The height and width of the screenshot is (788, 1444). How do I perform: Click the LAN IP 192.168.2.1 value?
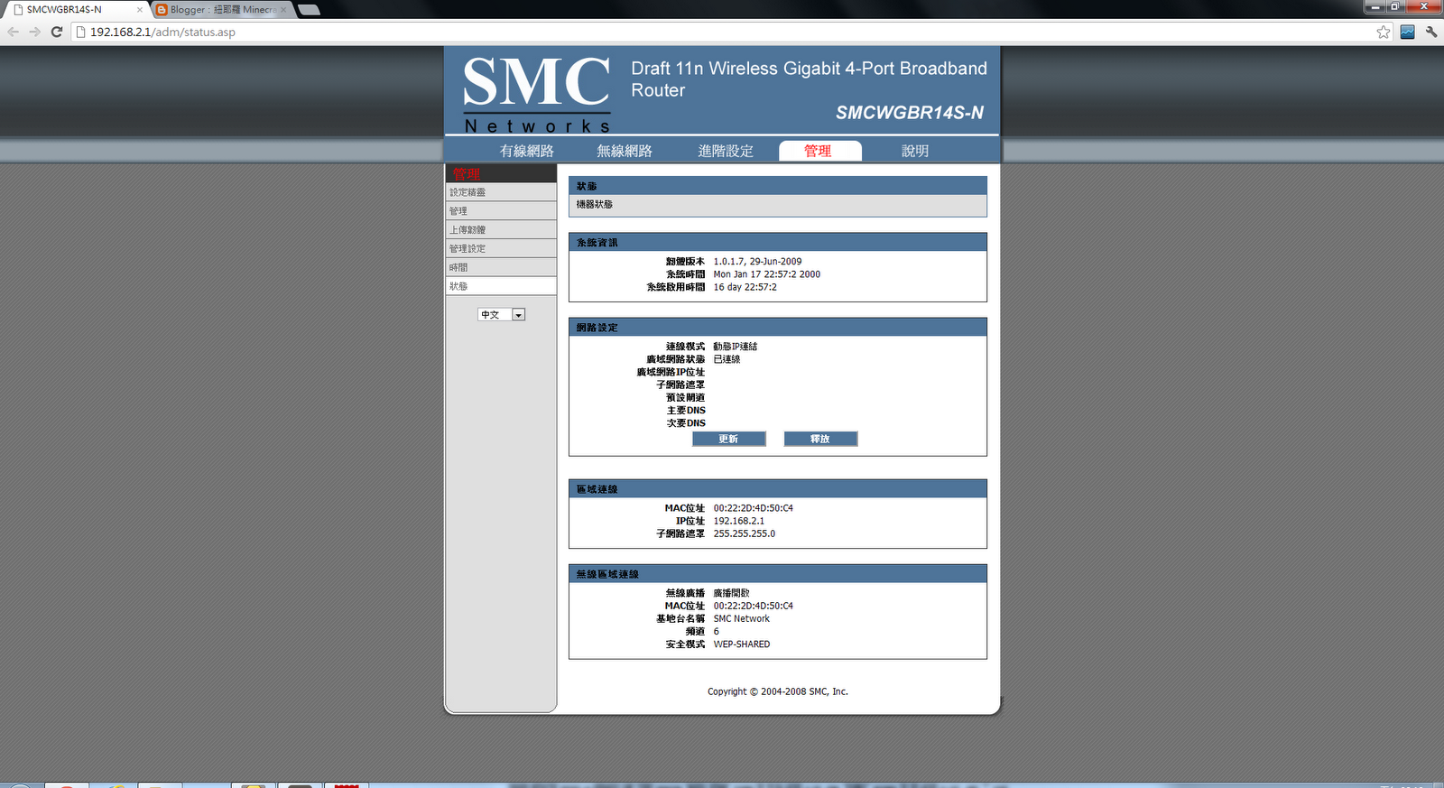[738, 521]
